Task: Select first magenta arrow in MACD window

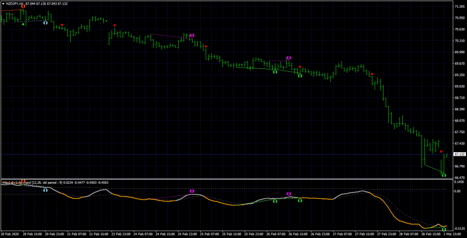Action: tap(192, 191)
